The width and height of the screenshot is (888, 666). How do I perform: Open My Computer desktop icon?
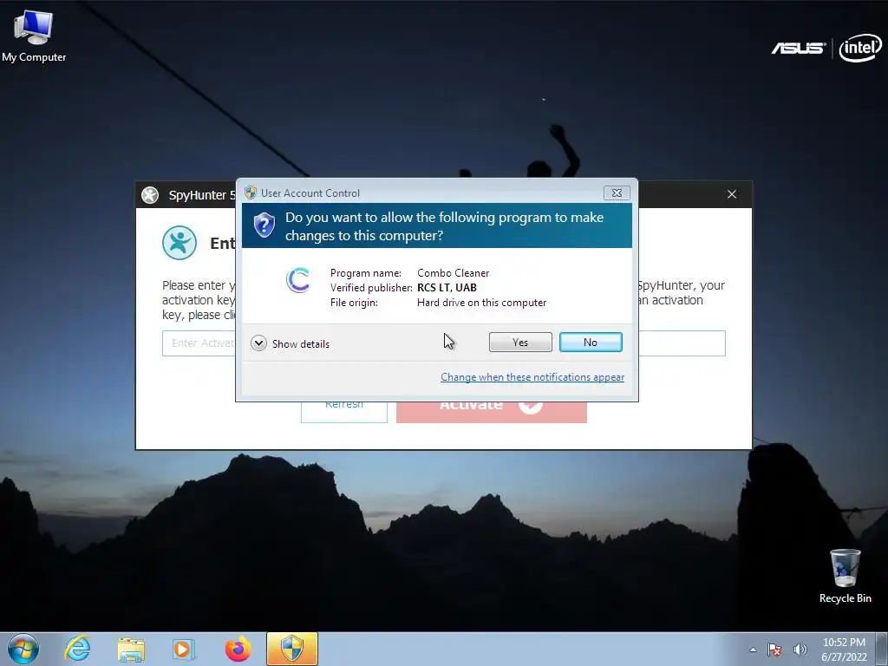point(34,36)
